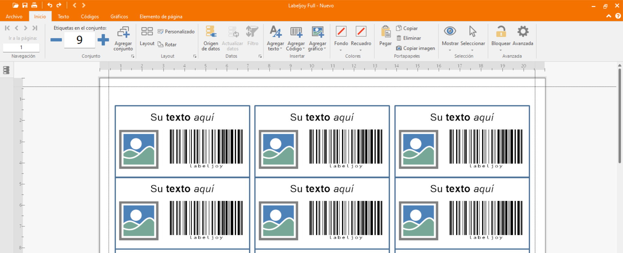Screen dimensions: 623x253
Task: Click the labels count field showing 9
Action: 80,40
